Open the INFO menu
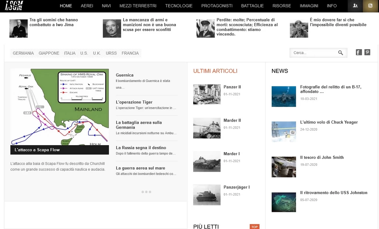 pos(332,6)
